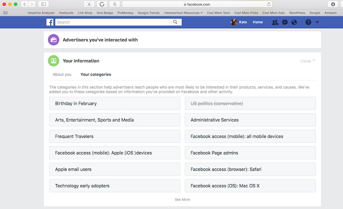Screen dimensions: 343x209
Task: Collapse section with Close chevron
Action: click(x=308, y=61)
